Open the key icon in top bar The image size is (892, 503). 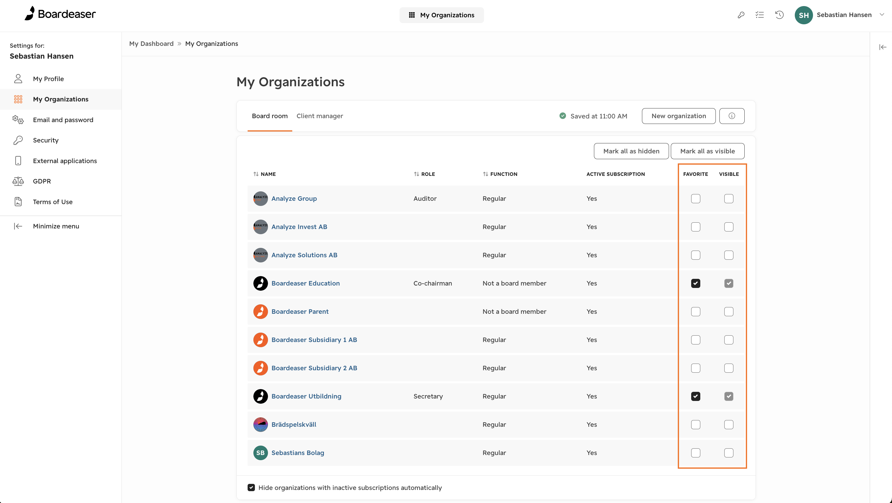click(x=741, y=15)
